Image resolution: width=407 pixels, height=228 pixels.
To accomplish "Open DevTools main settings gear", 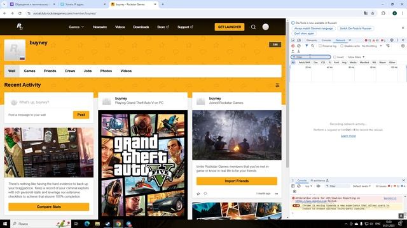I will tap(392, 41).
